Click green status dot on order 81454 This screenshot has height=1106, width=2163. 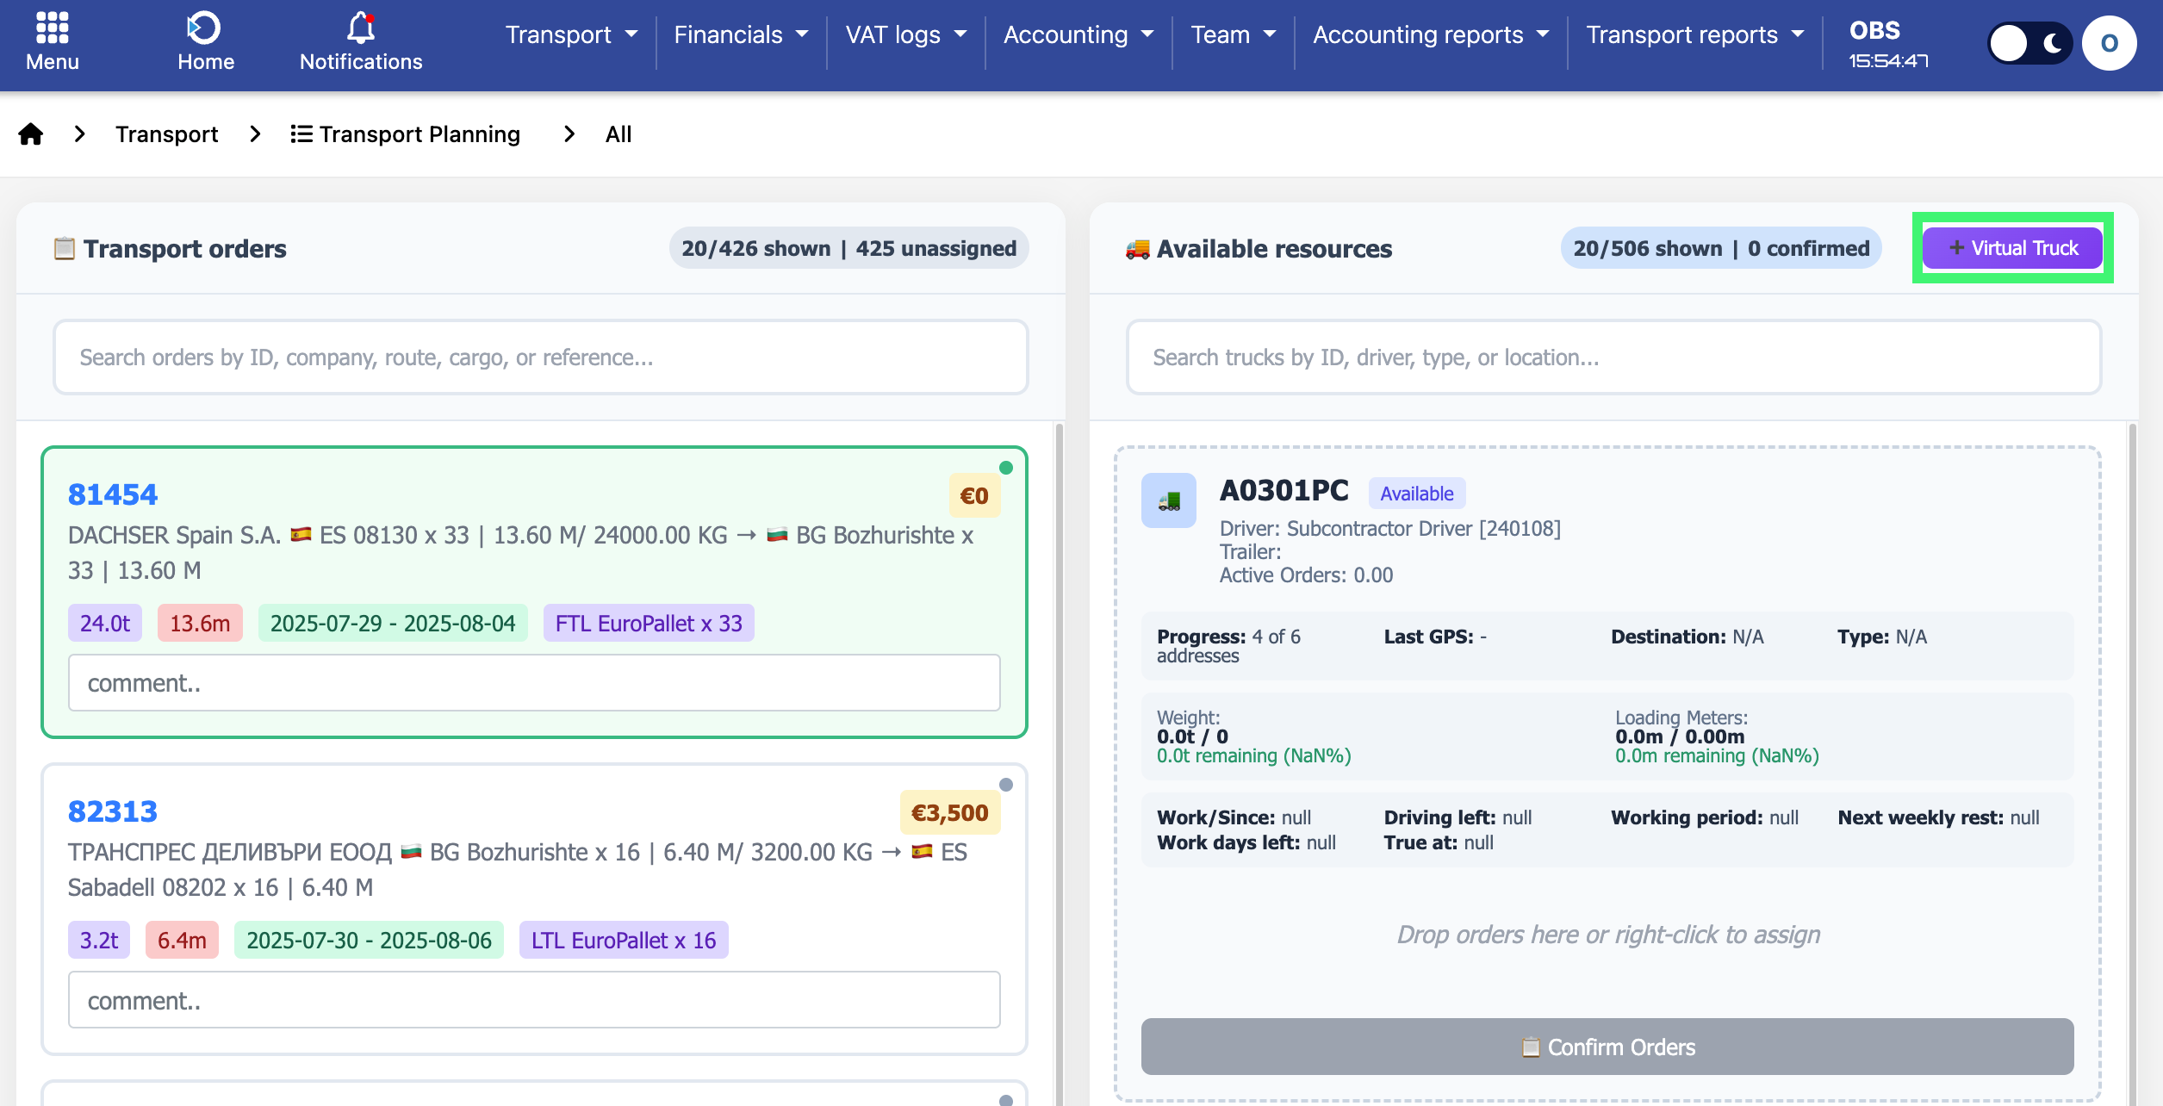click(1005, 468)
